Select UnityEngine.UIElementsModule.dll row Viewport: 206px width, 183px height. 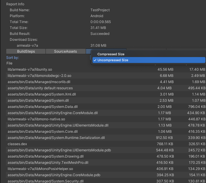pos(106,125)
